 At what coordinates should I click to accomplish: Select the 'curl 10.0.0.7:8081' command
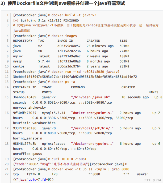69,159
